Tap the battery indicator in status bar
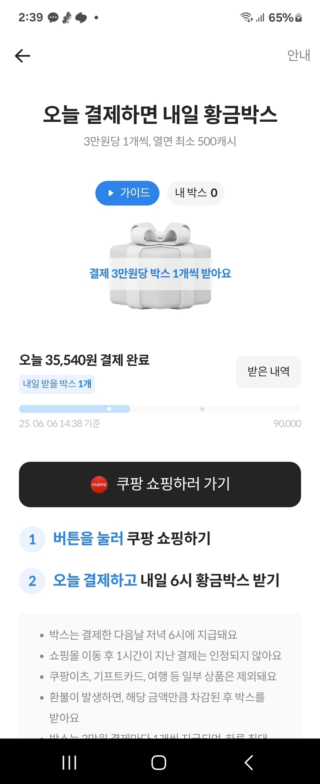Viewport: 320px width, 784px height. (x=298, y=18)
